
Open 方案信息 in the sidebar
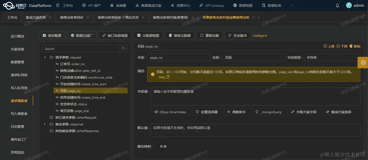coord(18,49)
